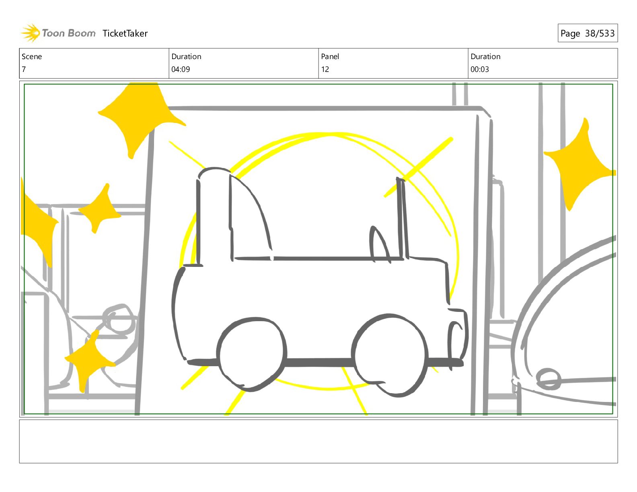Click the Page 38/533 indicator

tap(588, 33)
